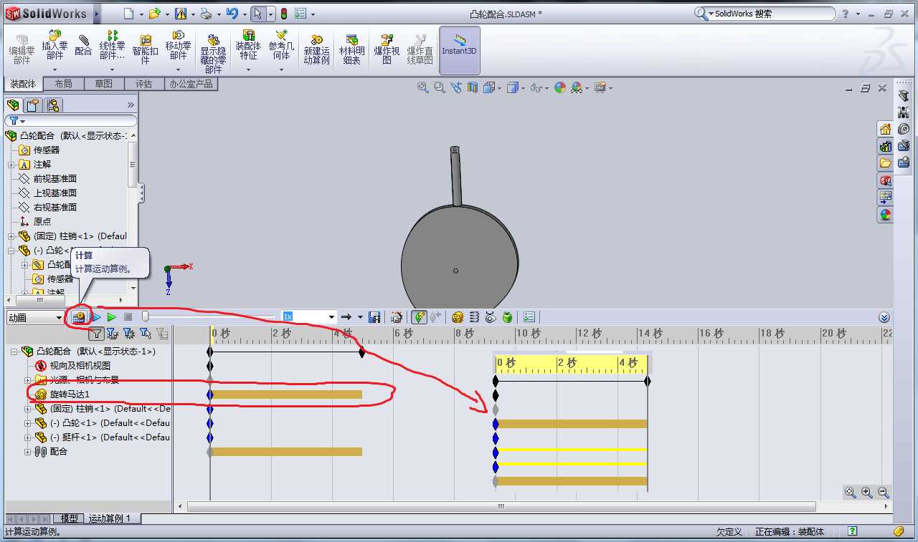
Task: Open the SolidWorks Resources home tab
Action: pos(885,129)
